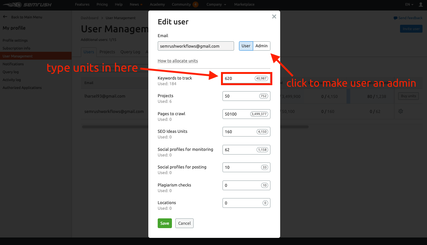Screen dimensions: 427x245
Task: Click the Send feedback speech icon
Action: [x=395, y=18]
